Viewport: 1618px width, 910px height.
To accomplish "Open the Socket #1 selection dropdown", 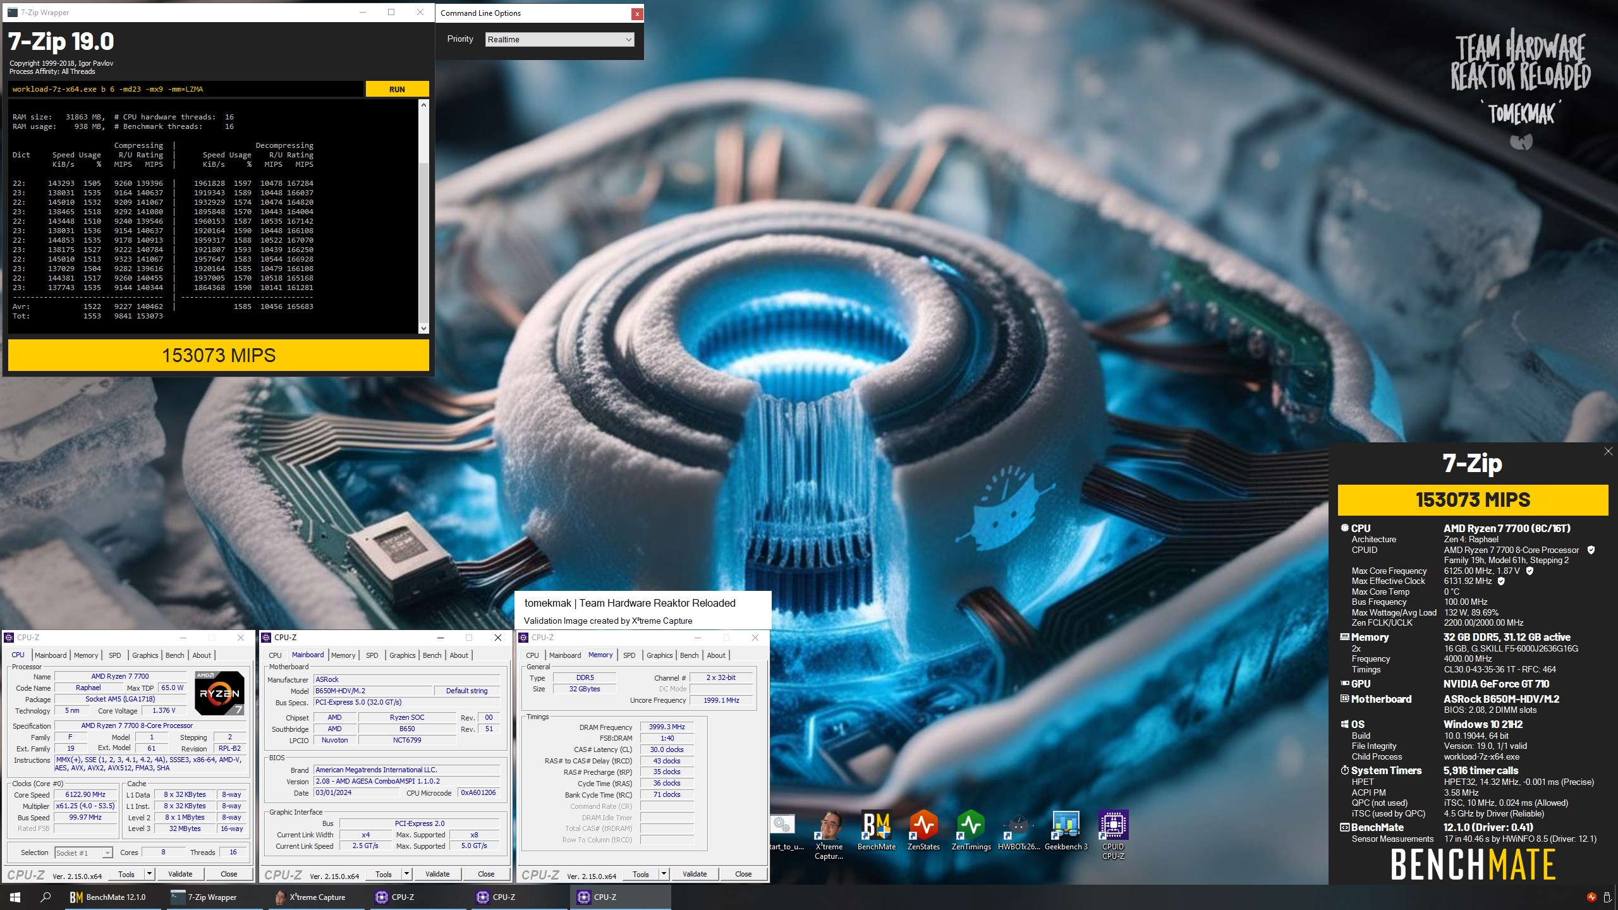I will coord(83,852).
